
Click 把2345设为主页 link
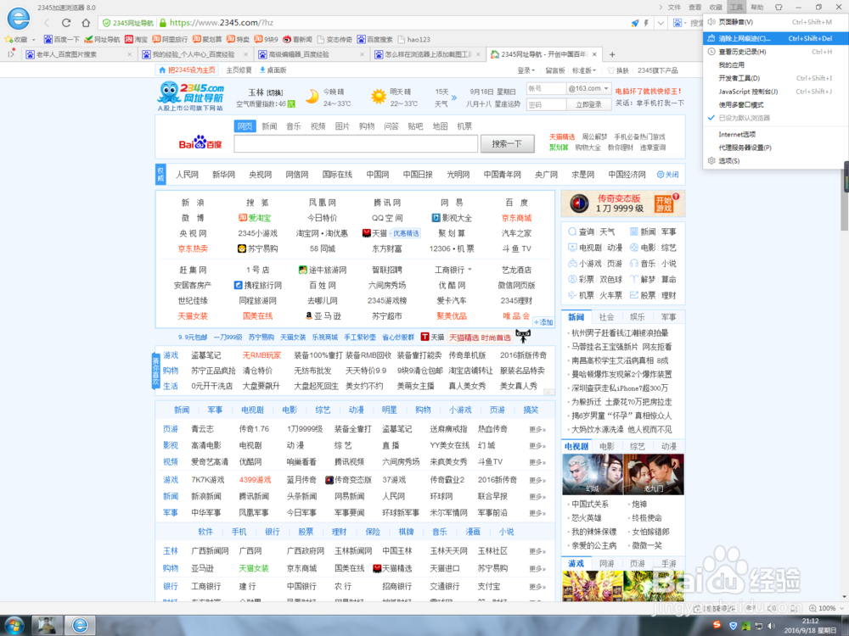click(186, 70)
